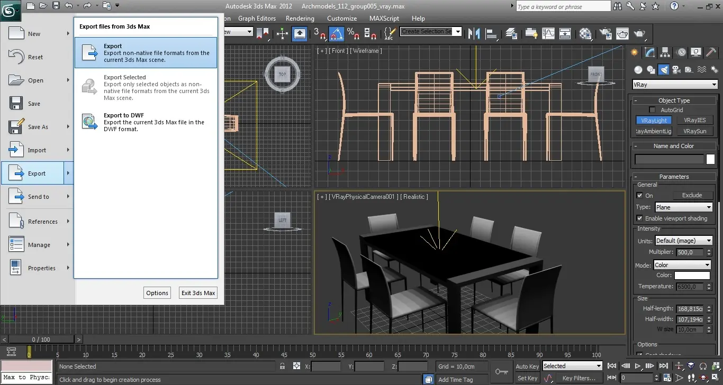Screen dimensions: 723x385
Task: Collapse the Name and Color rollout
Action: click(x=674, y=146)
